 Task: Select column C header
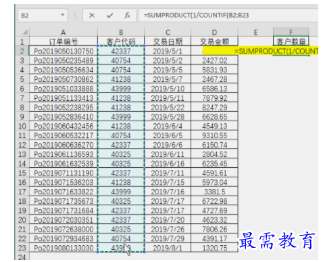point(168,32)
